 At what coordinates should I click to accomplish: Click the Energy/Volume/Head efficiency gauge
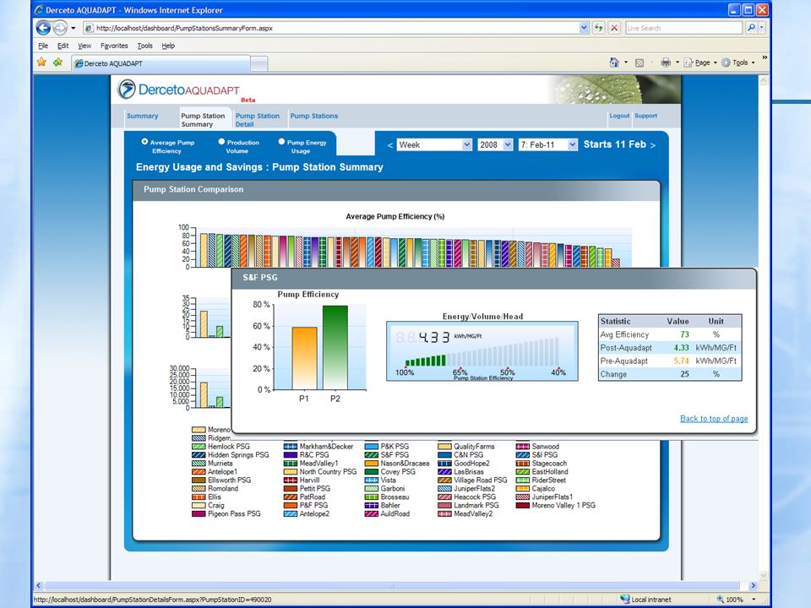pyautogui.click(x=482, y=351)
